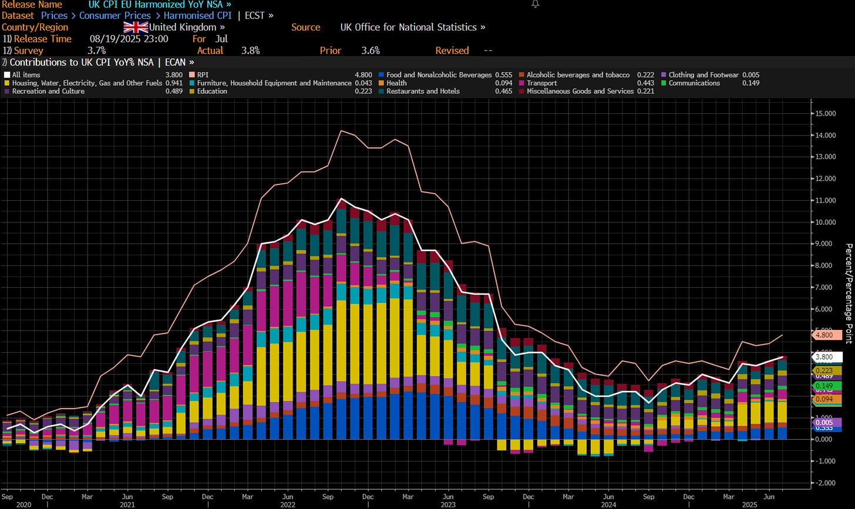The image size is (855, 509).
Task: Toggle Food and Nonalcoholic Beverages legend series
Action: (x=440, y=75)
